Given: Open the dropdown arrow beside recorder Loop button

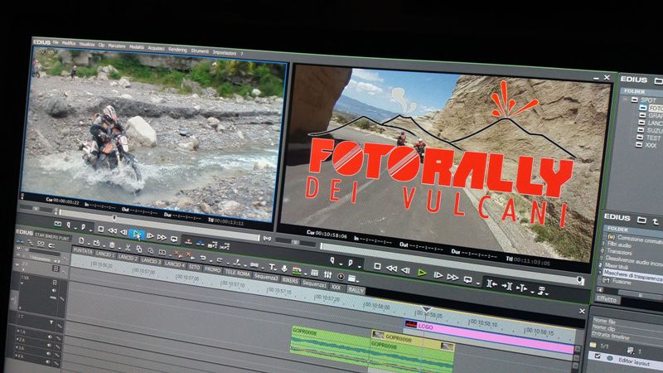Looking at the screenshot, I should tap(478, 283).
